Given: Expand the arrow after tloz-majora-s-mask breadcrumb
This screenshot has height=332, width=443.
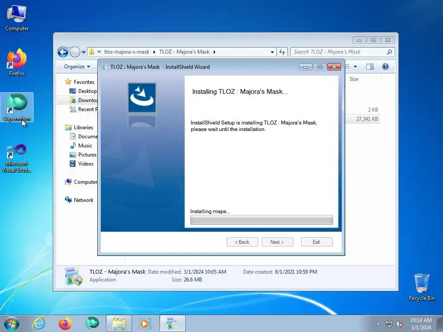Looking at the screenshot, I should point(154,52).
